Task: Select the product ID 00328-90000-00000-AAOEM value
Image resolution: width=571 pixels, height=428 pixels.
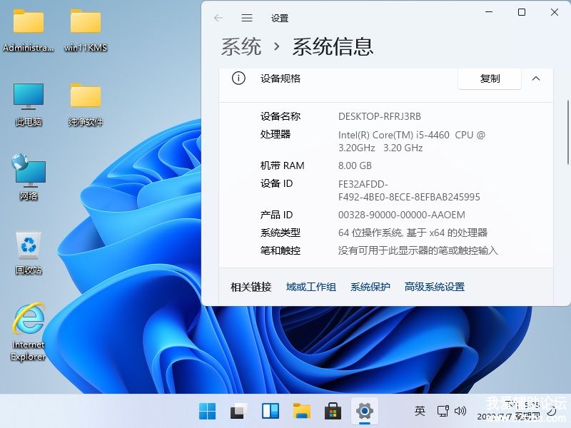Action: (x=402, y=215)
